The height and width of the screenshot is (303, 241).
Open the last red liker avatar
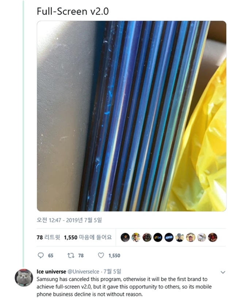[x=213, y=237]
